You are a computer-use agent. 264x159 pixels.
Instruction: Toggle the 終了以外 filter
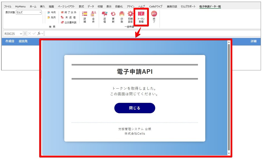pos(68,12)
